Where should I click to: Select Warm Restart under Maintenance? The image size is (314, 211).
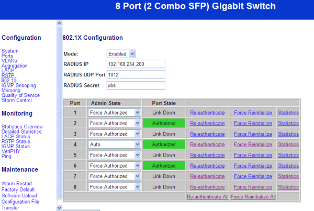pos(17,184)
